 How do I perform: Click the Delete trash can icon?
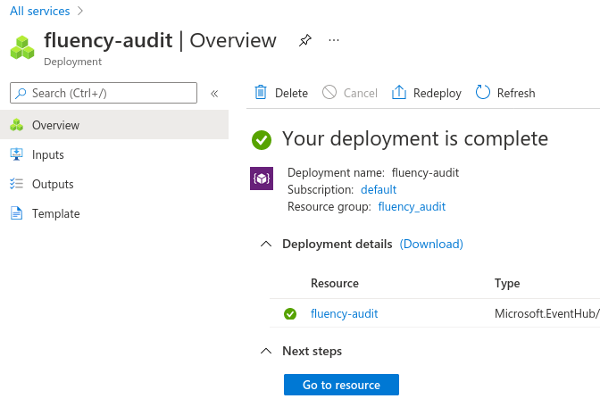coord(261,93)
